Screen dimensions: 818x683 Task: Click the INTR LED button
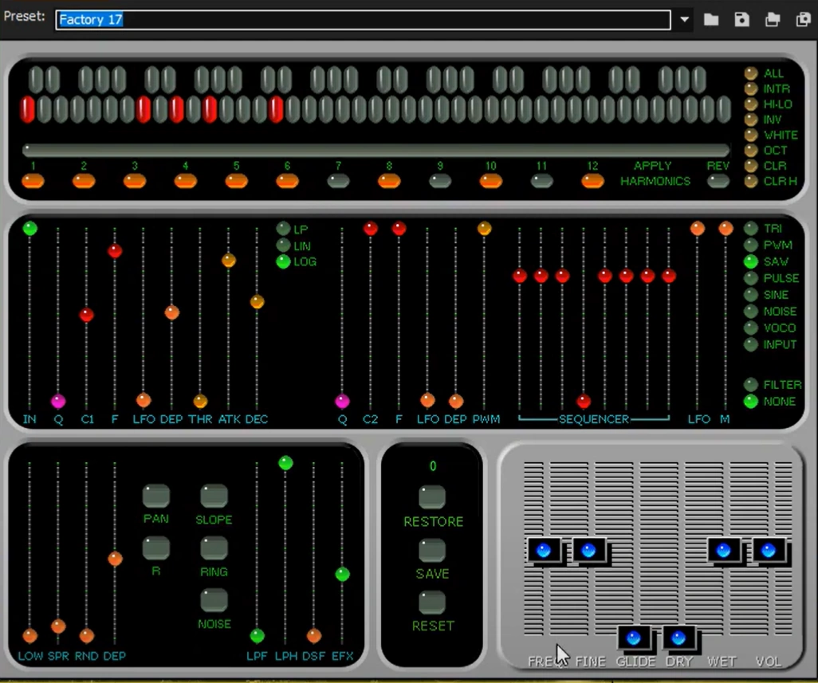751,89
